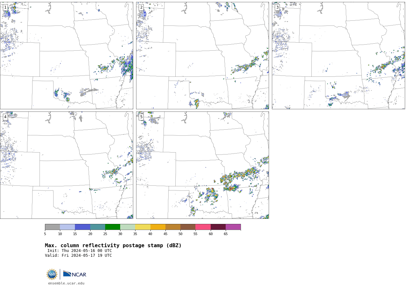Select the pale green 30-35 dBZ swatch
Screen dimensions: 408x287
coord(127,227)
